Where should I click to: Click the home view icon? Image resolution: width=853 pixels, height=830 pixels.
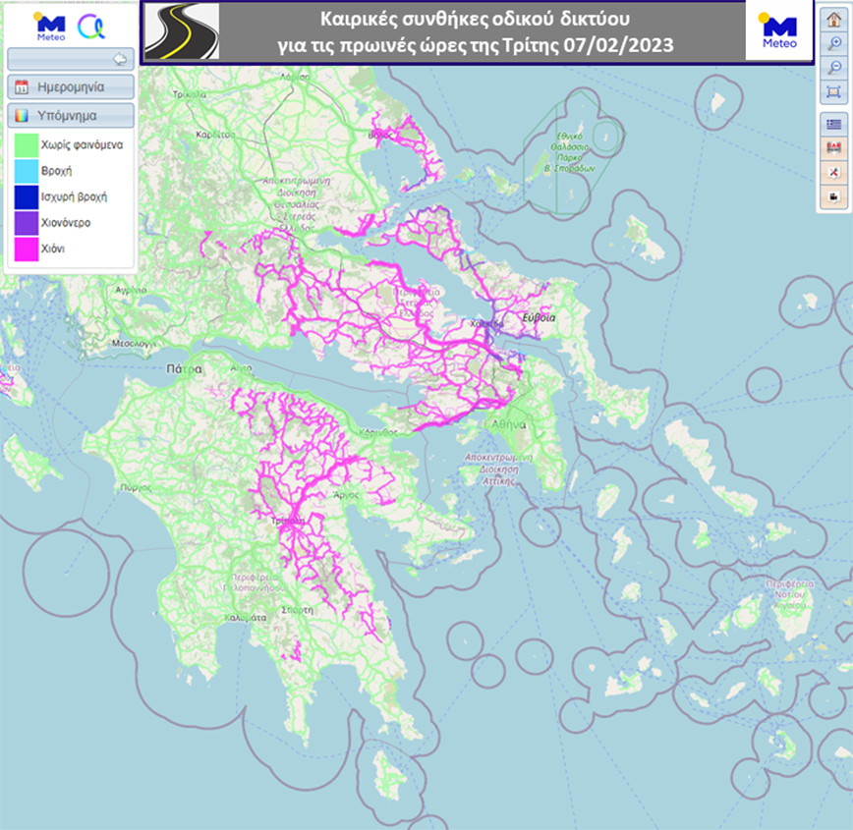(833, 21)
